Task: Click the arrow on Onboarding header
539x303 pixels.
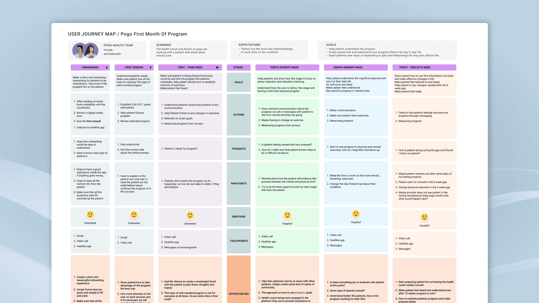Action: (x=107, y=68)
